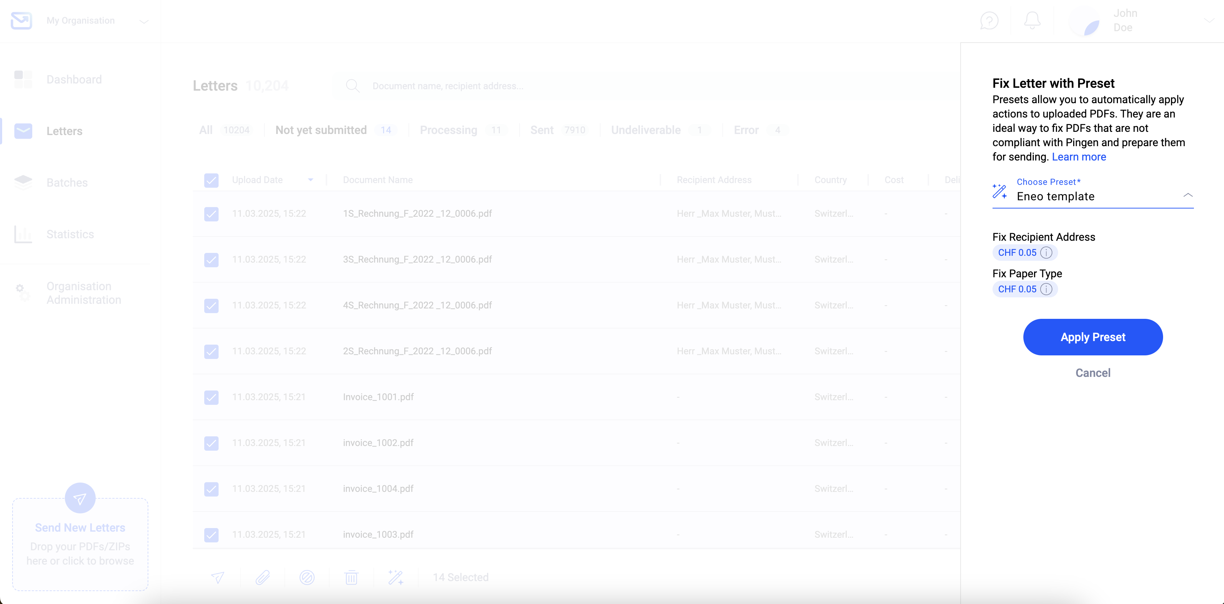Click the cancel circle-slash icon in toolbar
This screenshot has width=1224, height=604.
click(x=307, y=577)
